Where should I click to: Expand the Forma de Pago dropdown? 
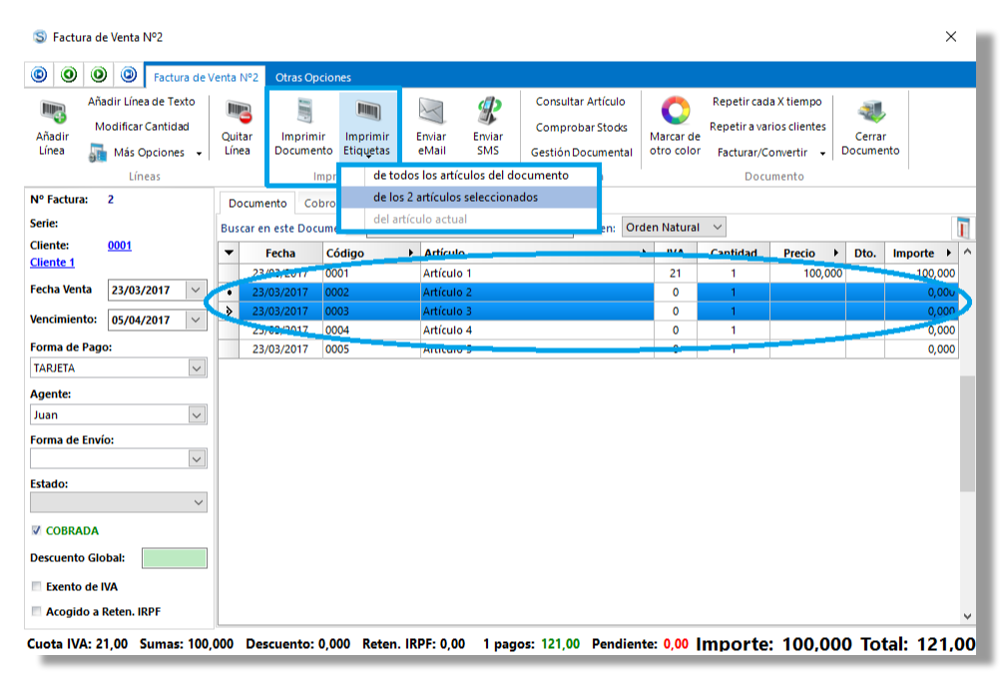point(197,368)
